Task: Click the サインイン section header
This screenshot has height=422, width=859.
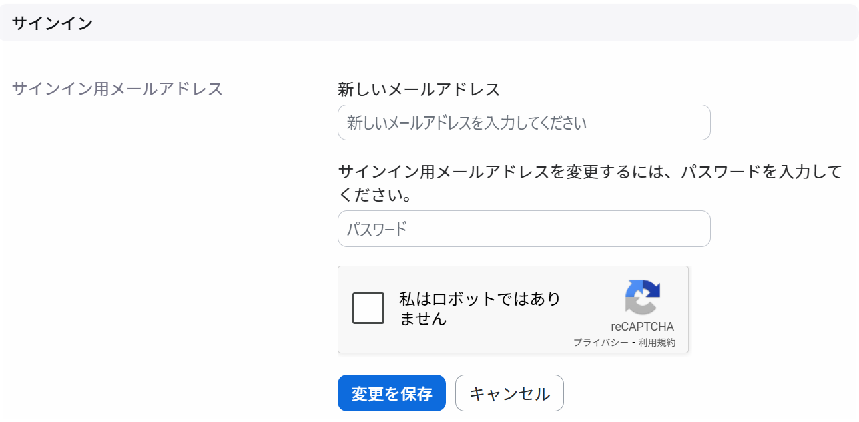Action: [x=52, y=23]
